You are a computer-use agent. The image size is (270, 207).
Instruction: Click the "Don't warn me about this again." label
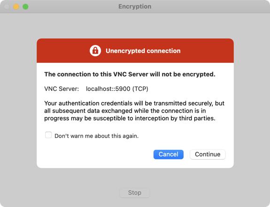tap(97, 136)
